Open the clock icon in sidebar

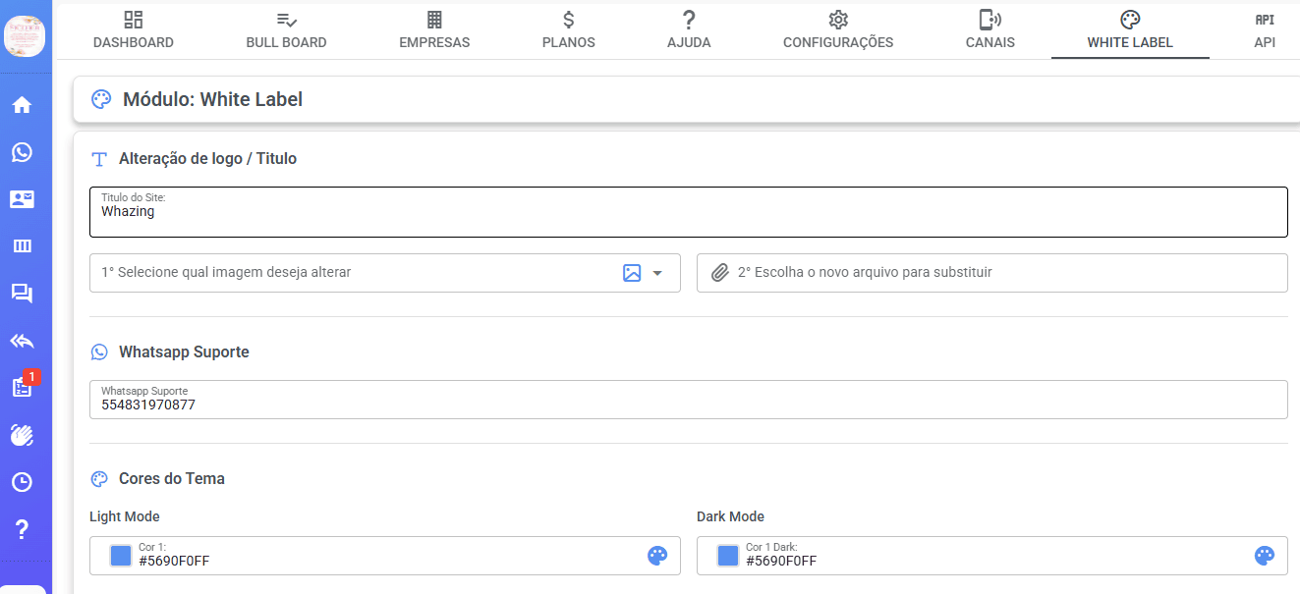(22, 482)
